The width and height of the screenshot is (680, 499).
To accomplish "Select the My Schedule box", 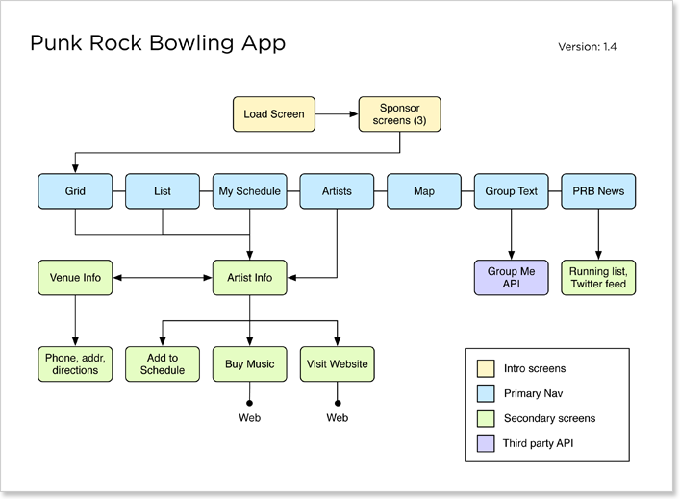I will point(249,191).
